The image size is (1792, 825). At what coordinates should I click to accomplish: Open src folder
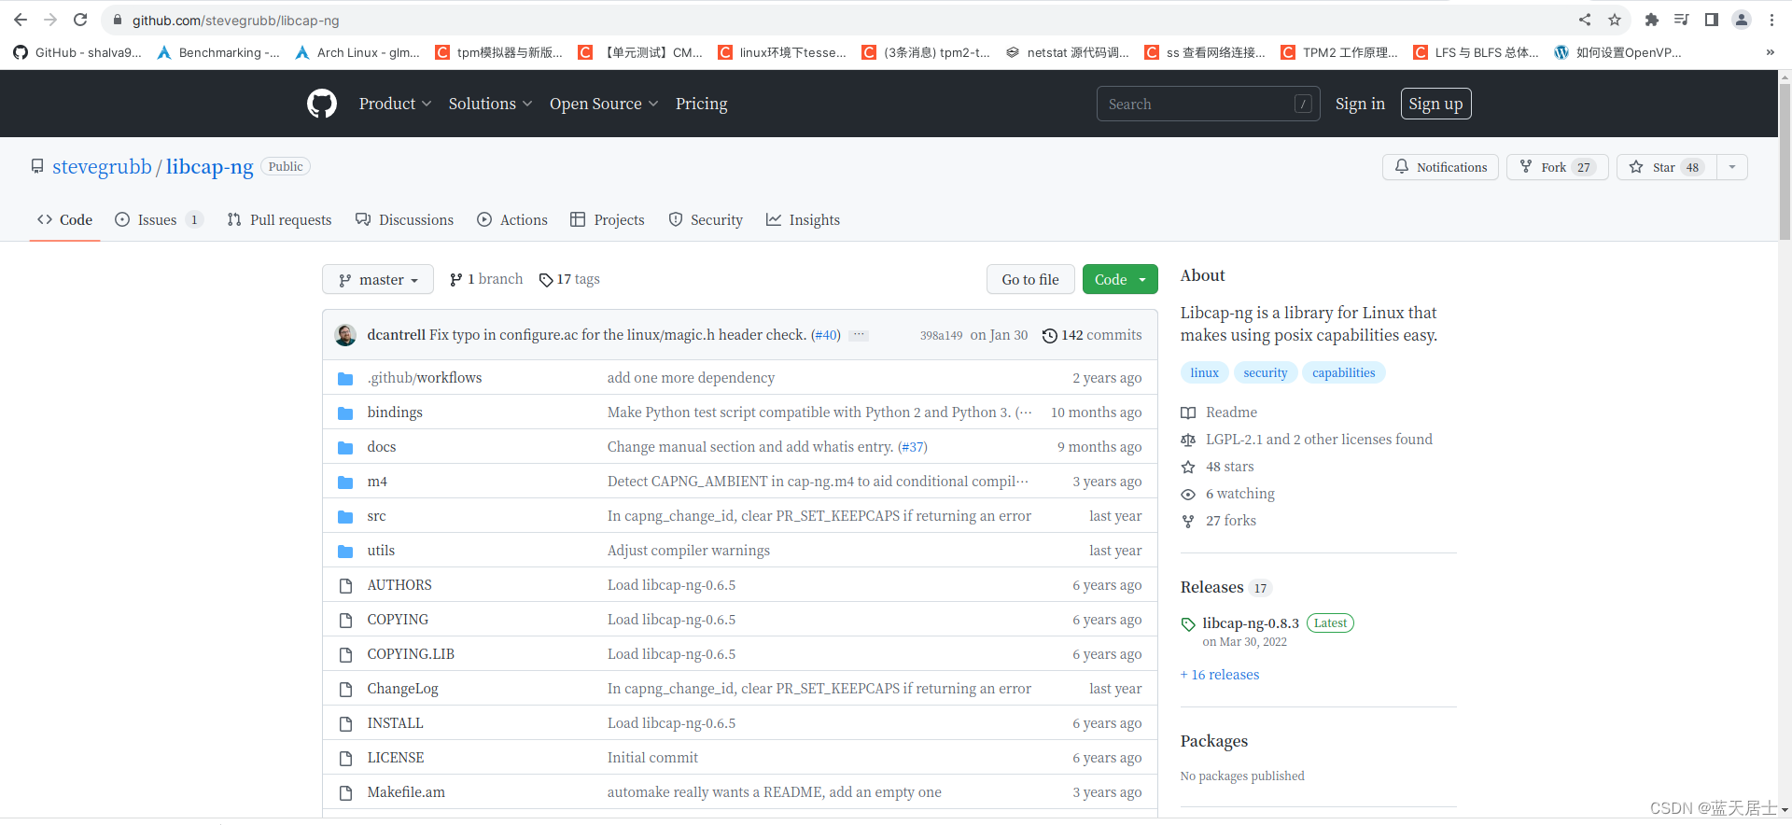376,516
